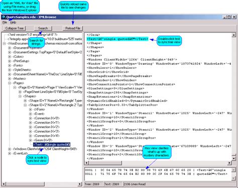This screenshot has width=238, height=188.
Task: Click the Search button
Action: point(43,28)
